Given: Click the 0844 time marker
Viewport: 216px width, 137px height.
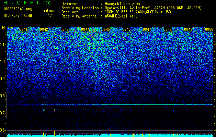Looking at the screenshot, I should tap(85, 29).
